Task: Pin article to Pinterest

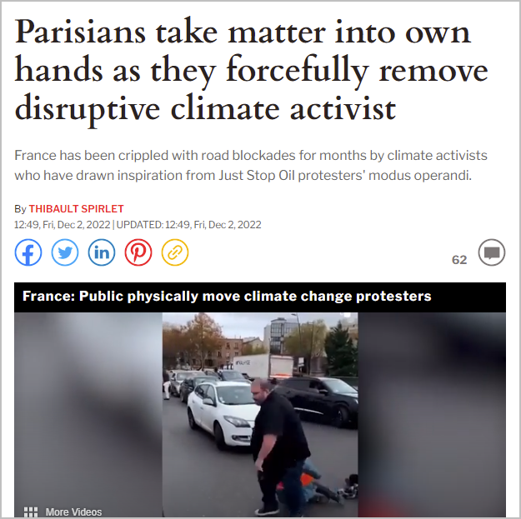Action: tap(138, 252)
